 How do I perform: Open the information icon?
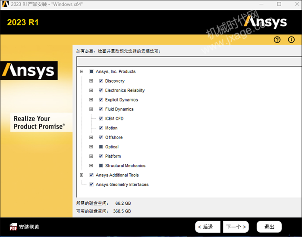point(291,40)
